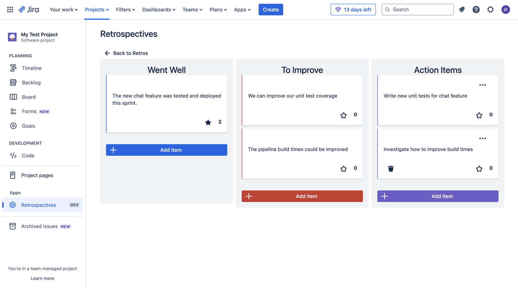
Task: Open the JK profile avatar
Action: click(x=506, y=10)
